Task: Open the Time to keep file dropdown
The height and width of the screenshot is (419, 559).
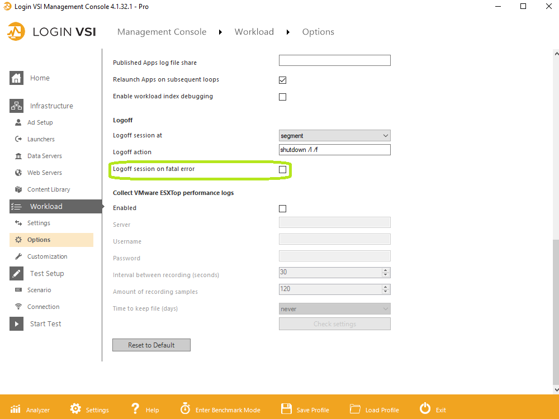Action: [334, 309]
